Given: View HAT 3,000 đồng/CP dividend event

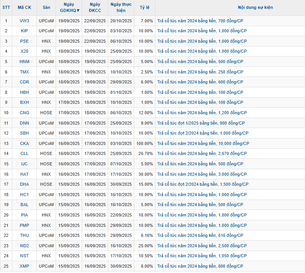Looking at the screenshot, I should (x=202, y=174).
